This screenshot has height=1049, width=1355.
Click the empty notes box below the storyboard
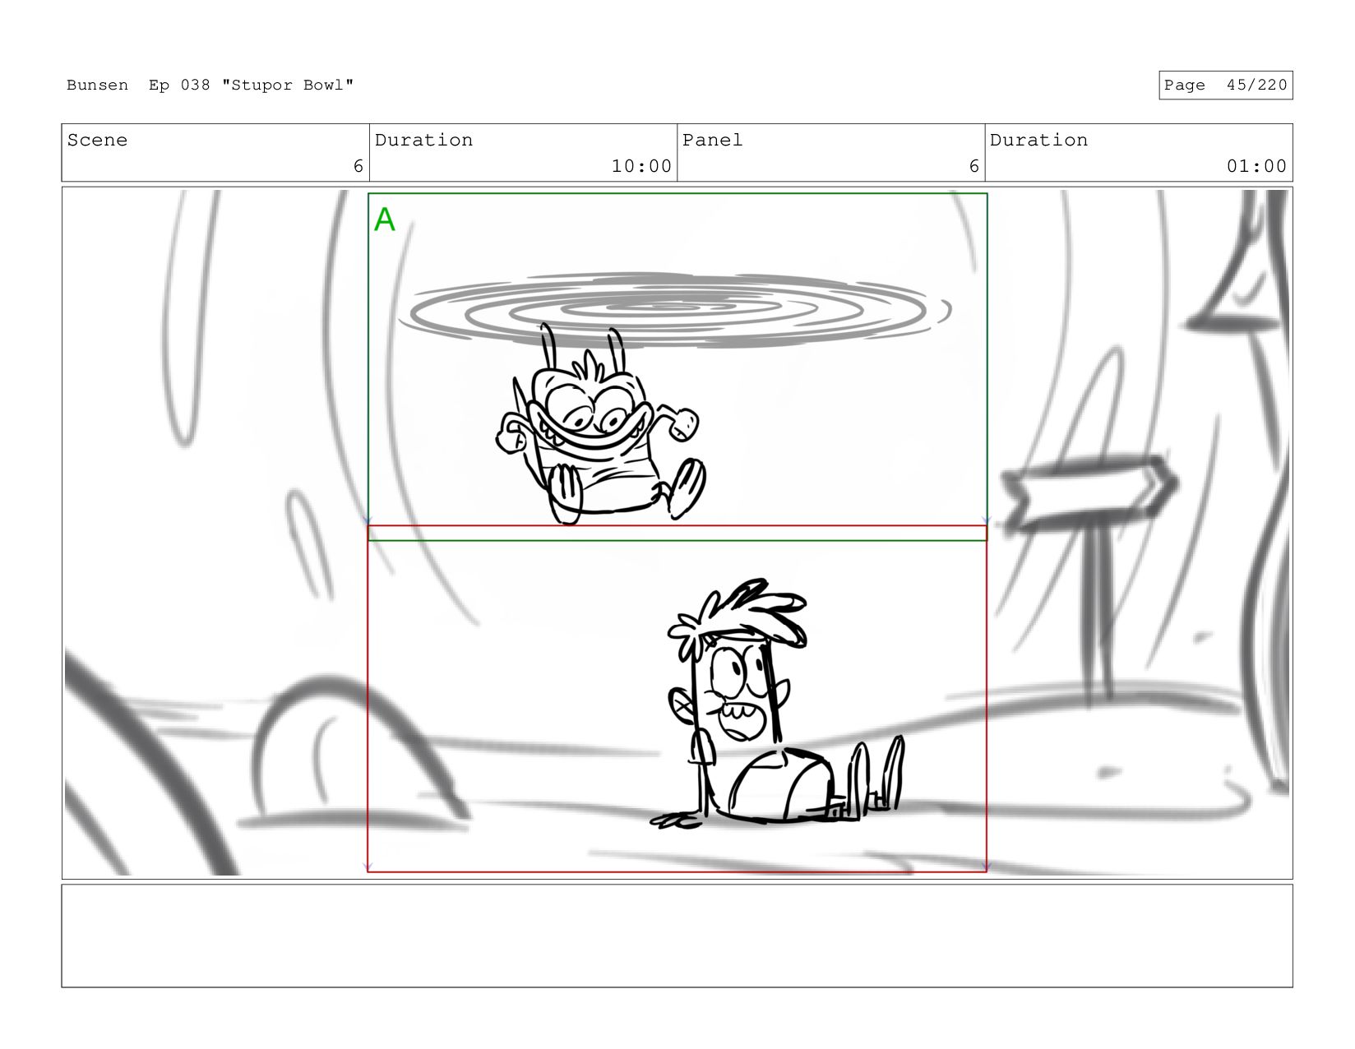[x=677, y=936]
